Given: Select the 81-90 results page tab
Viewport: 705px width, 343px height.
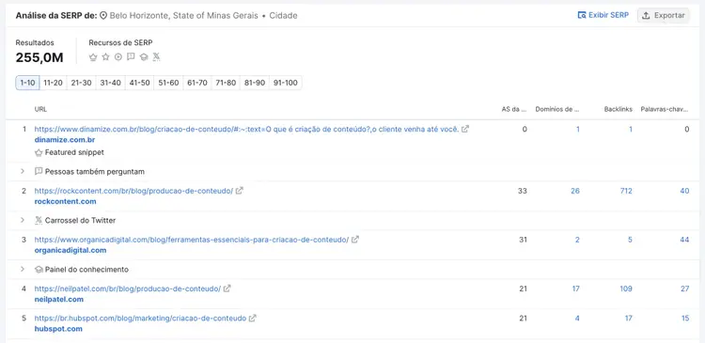Looking at the screenshot, I should click(x=255, y=83).
